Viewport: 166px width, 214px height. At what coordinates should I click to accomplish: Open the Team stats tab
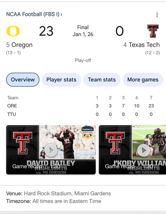(x=102, y=80)
